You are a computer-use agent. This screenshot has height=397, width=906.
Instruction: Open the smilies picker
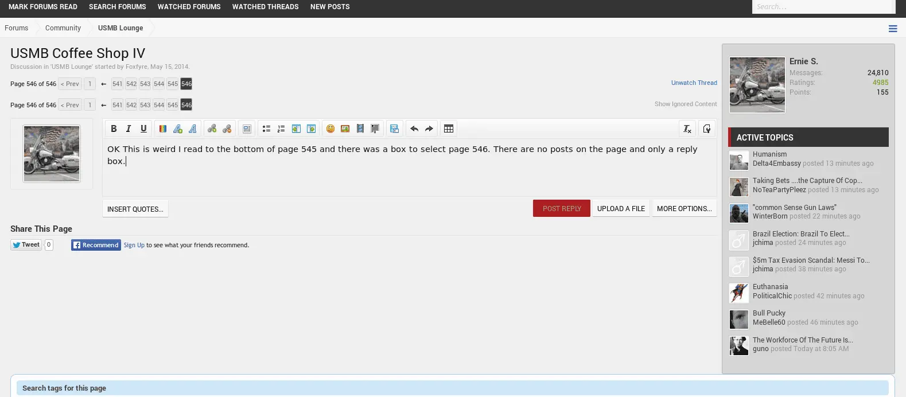click(330, 129)
